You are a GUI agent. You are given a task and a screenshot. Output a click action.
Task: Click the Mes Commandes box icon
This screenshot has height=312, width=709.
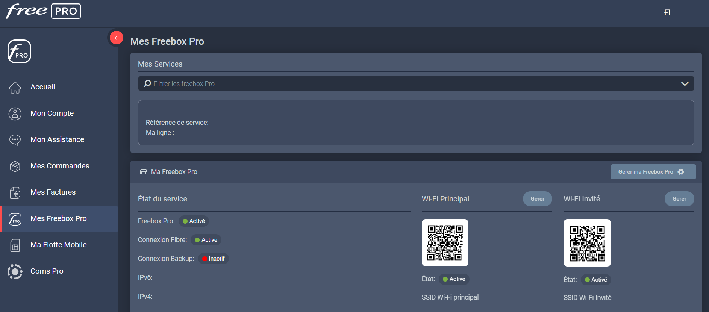tap(15, 166)
